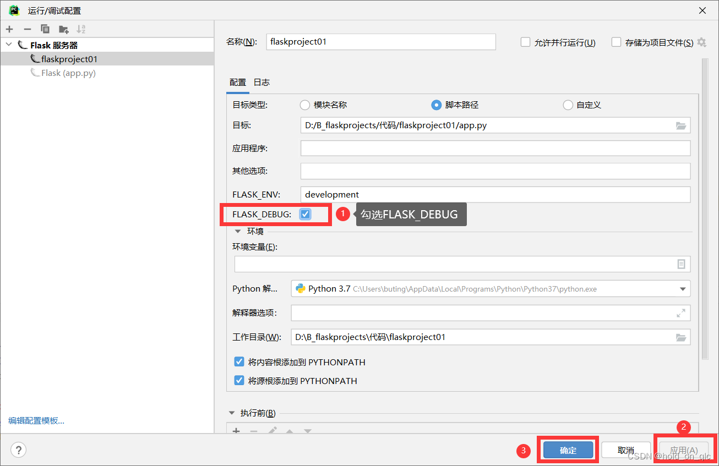Close the run/debug configuration dialog
This screenshot has height=466, width=719.
click(x=702, y=10)
